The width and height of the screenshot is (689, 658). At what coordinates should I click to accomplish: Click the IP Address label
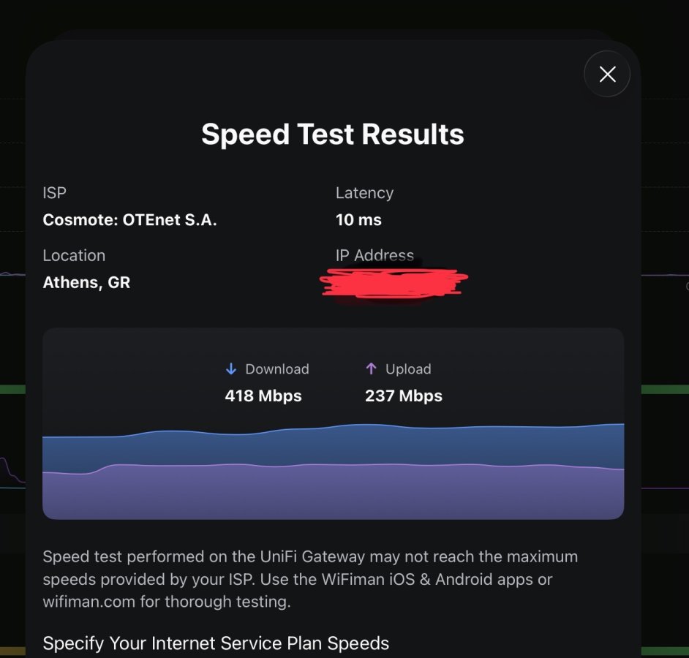(374, 255)
